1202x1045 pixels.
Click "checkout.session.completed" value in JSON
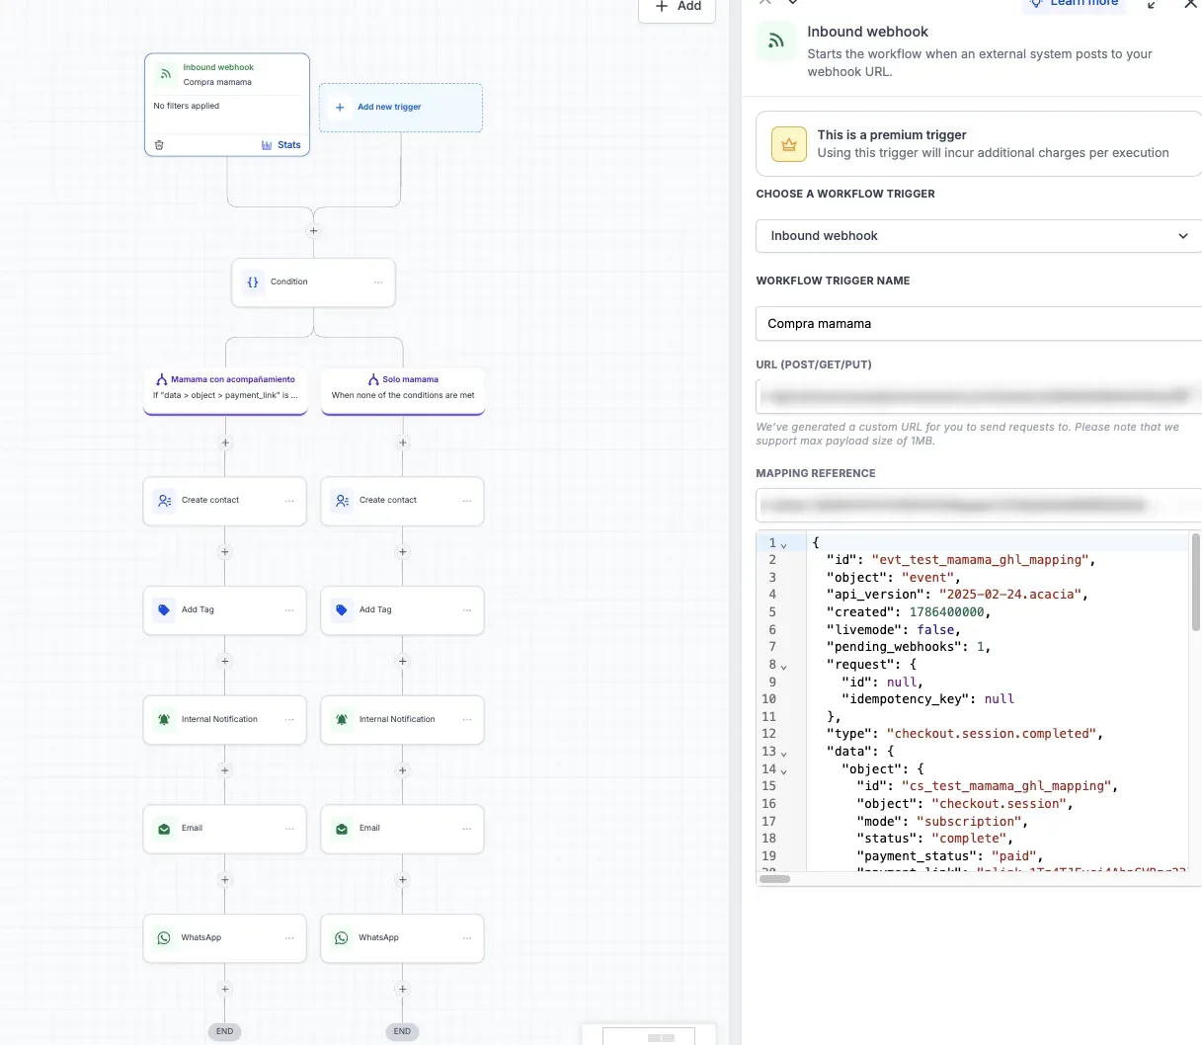point(991,734)
